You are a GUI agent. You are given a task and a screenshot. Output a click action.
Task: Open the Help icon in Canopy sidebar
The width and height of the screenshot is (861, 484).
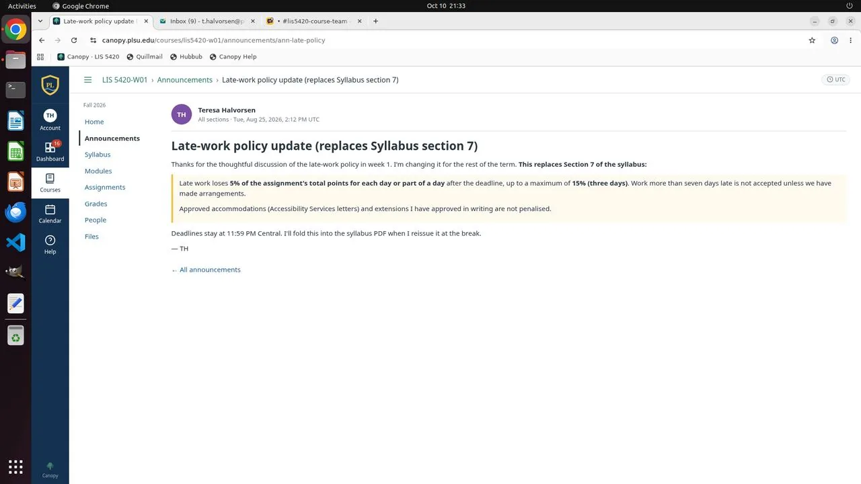pos(50,245)
